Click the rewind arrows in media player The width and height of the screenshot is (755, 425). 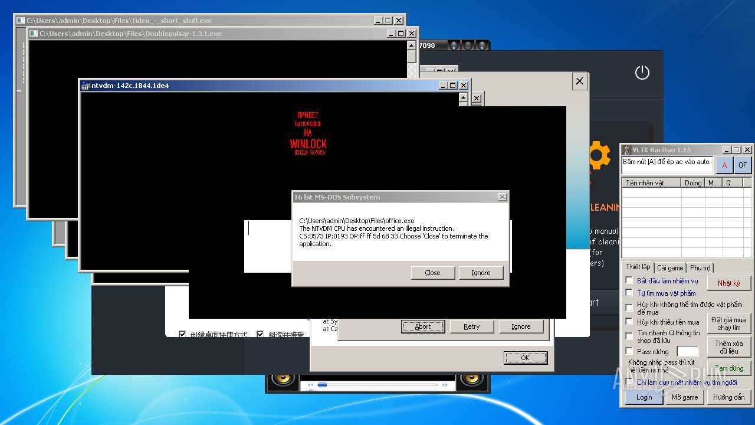(x=310, y=385)
